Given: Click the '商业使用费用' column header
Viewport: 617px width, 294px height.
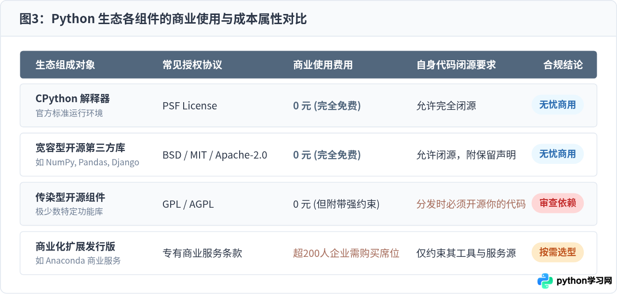Looking at the screenshot, I should (x=323, y=65).
